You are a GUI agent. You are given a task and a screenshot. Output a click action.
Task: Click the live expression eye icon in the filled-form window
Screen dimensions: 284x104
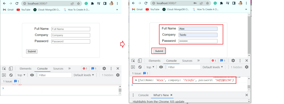[x=161, y=67]
